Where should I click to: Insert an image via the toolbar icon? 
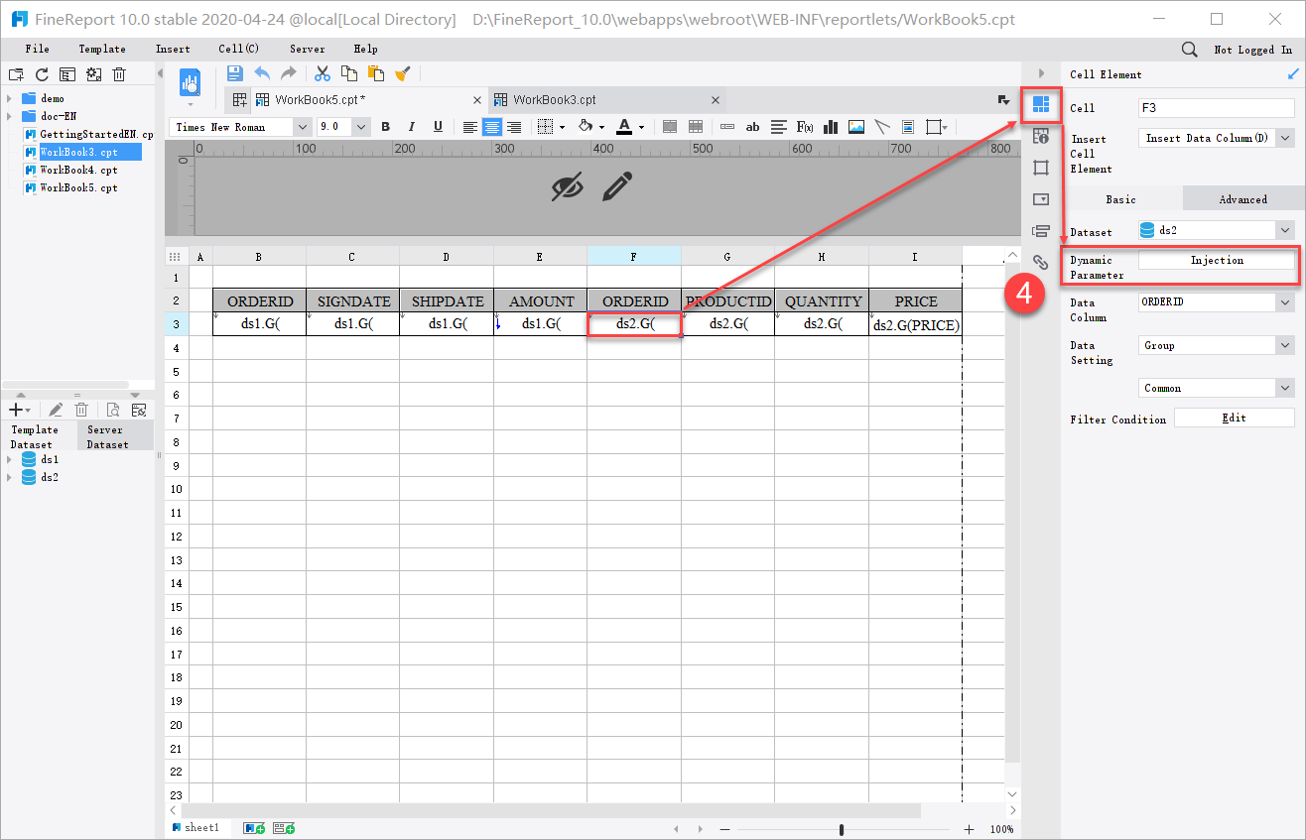tap(855, 126)
